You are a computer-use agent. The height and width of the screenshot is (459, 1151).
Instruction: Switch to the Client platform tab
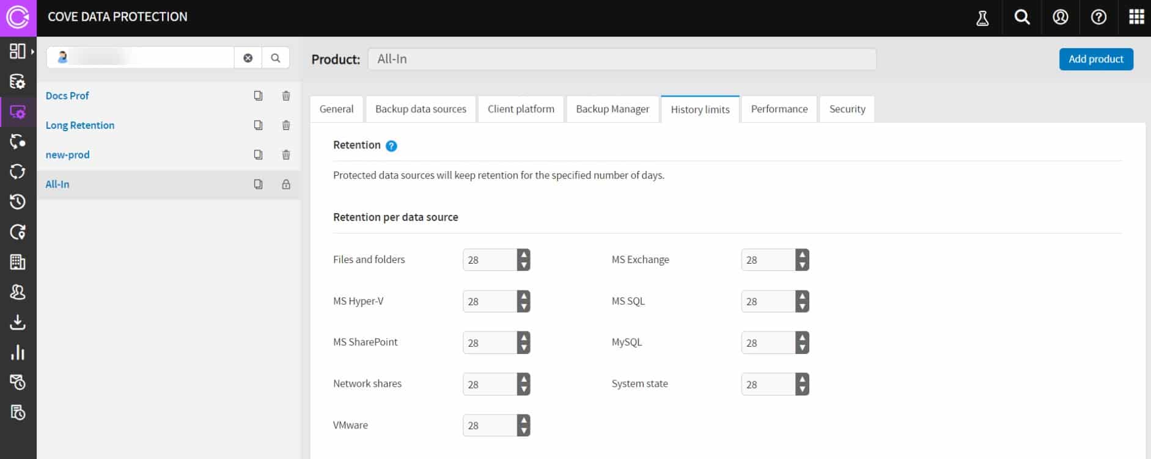tap(521, 109)
